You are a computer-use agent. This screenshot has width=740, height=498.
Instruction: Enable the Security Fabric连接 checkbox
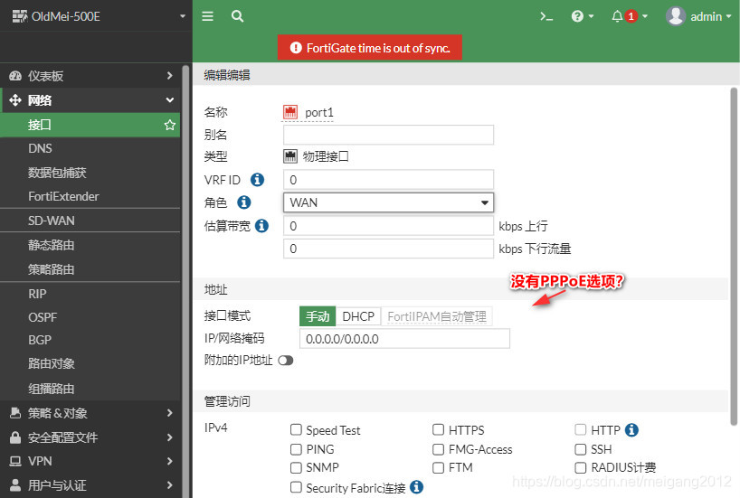point(296,487)
